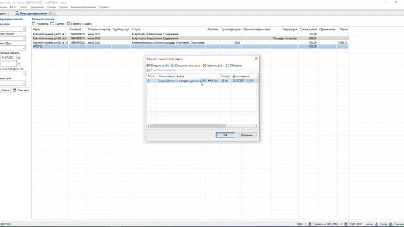Click the 01.07.2022 date input field
This screenshot has height=227, width=404.
[8, 57]
